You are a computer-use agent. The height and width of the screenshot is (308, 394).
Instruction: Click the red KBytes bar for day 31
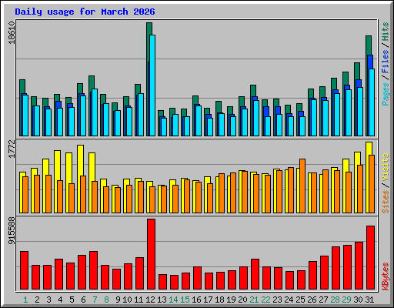(x=370, y=257)
